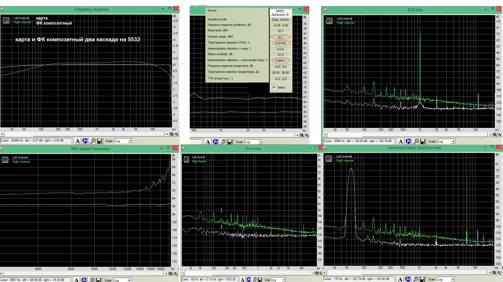Click save icon in Frequency response toolbar
This screenshot has width=503, height=282.
pyautogui.click(x=99, y=141)
